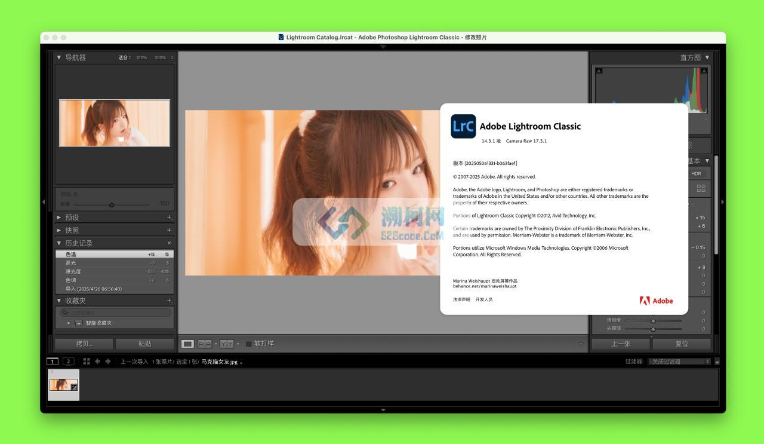Clear history with the X icon
The width and height of the screenshot is (764, 444).
[170, 243]
